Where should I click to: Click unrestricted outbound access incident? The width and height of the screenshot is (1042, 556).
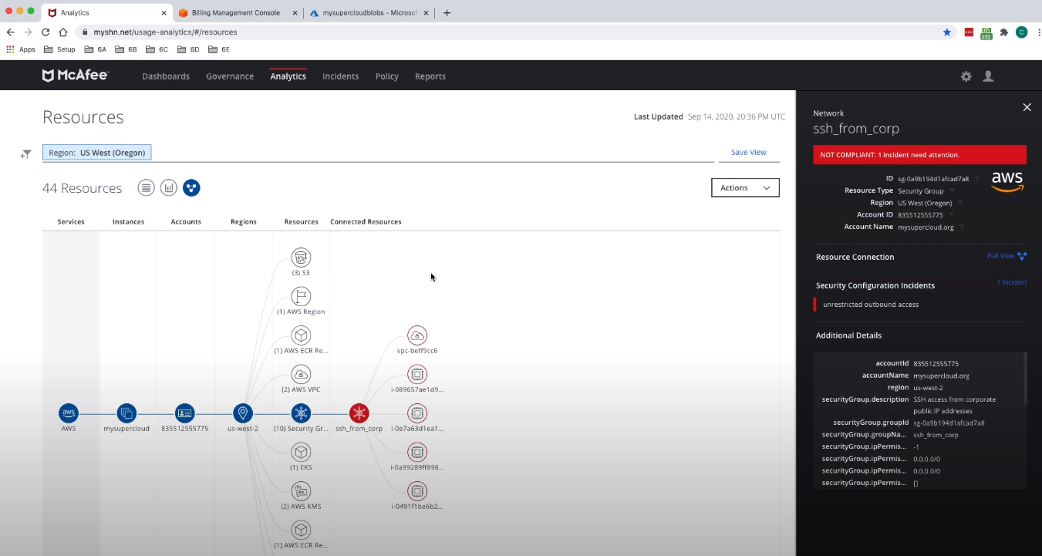[871, 305]
